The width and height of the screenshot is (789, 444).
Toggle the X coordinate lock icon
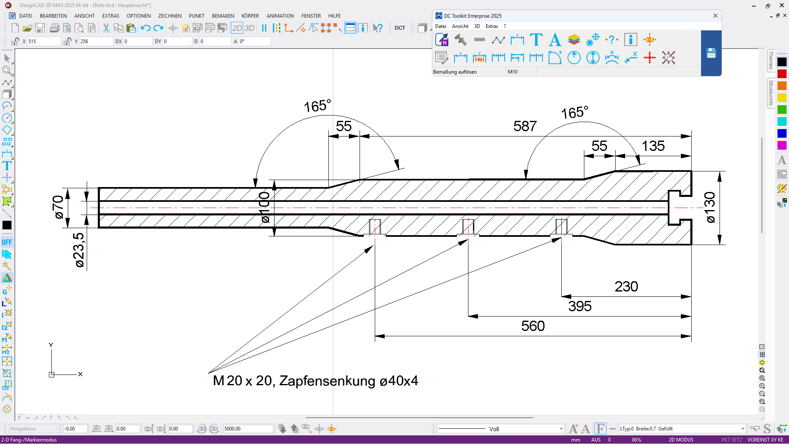pyautogui.click(x=15, y=42)
